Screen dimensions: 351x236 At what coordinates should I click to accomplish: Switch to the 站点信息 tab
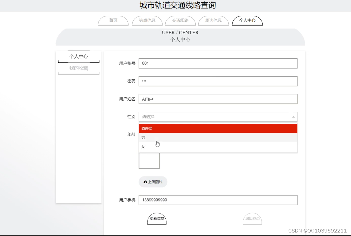coord(147,21)
